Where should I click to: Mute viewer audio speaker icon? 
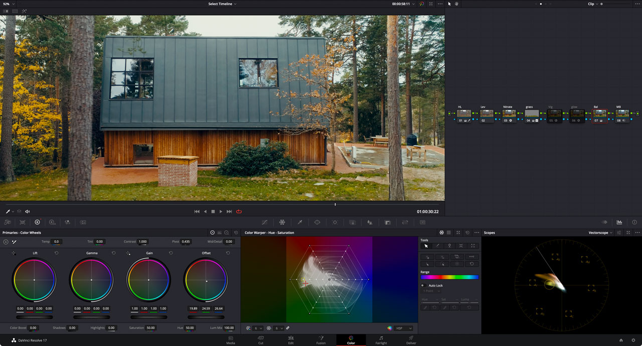click(x=28, y=212)
